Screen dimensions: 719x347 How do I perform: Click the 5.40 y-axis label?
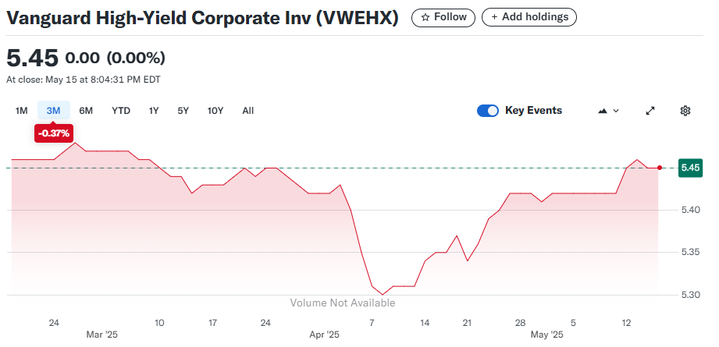tap(690, 210)
